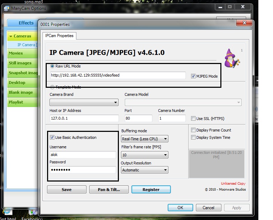Click the Cancel button
Screen dimensions: 273x220
(x=208, y=208)
